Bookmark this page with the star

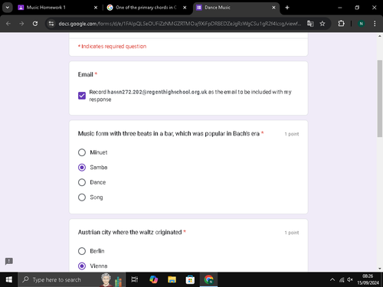322,24
